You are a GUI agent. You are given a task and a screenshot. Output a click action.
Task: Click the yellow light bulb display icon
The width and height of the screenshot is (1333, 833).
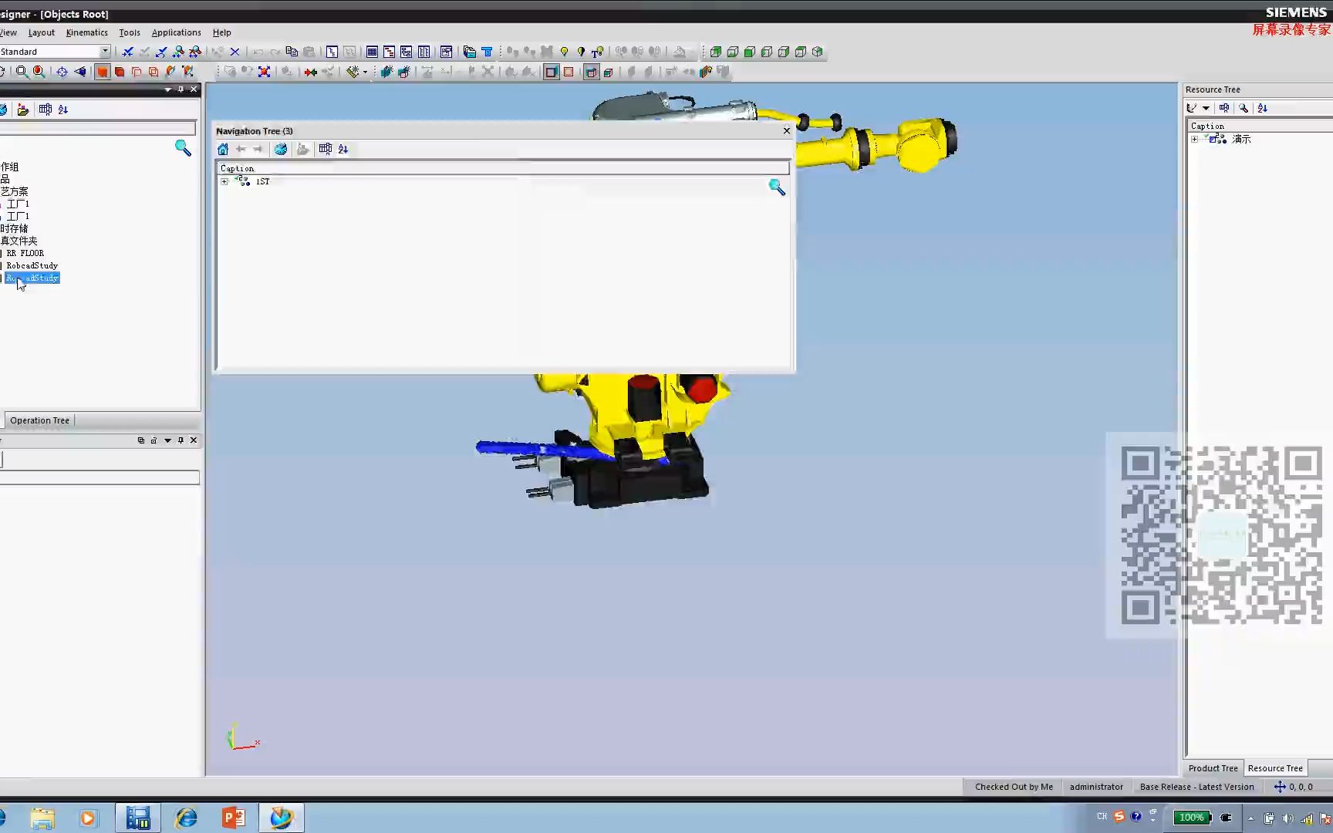tap(564, 52)
